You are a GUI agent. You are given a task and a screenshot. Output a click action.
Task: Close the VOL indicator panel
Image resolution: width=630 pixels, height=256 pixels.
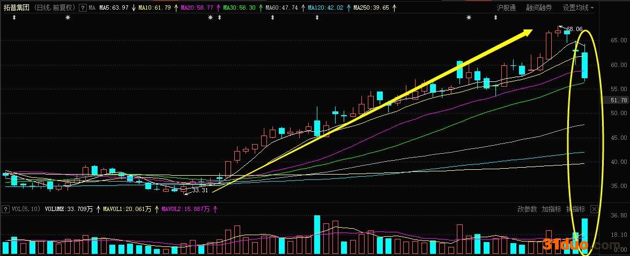[594, 209]
